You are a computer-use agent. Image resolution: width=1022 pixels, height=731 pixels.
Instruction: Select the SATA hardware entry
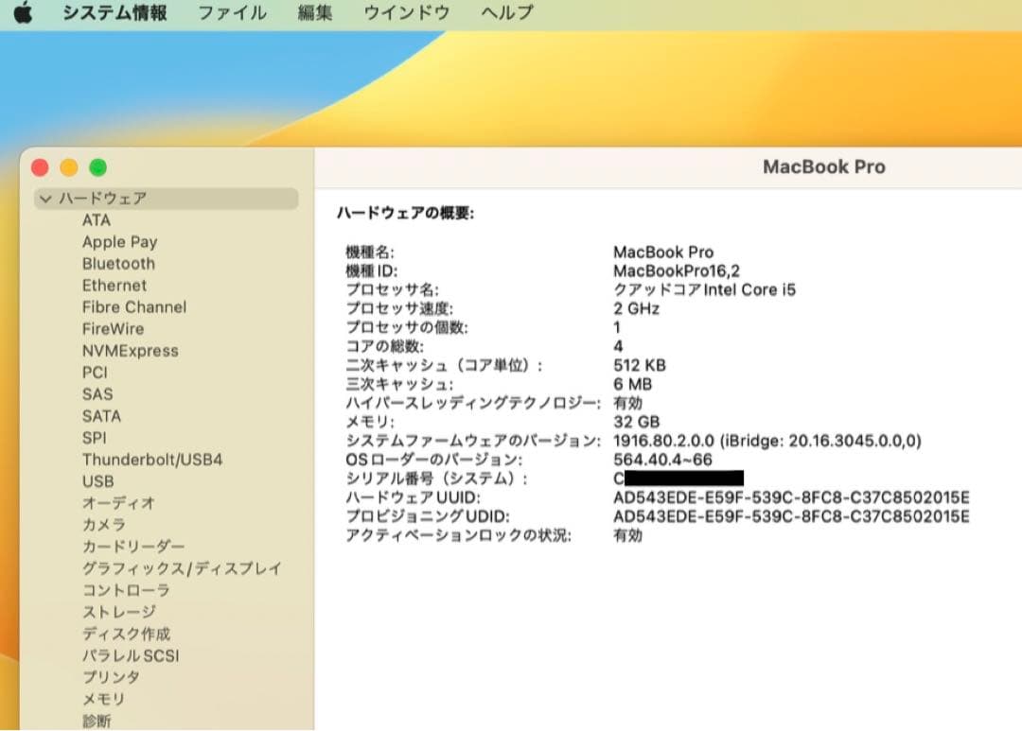(x=101, y=415)
